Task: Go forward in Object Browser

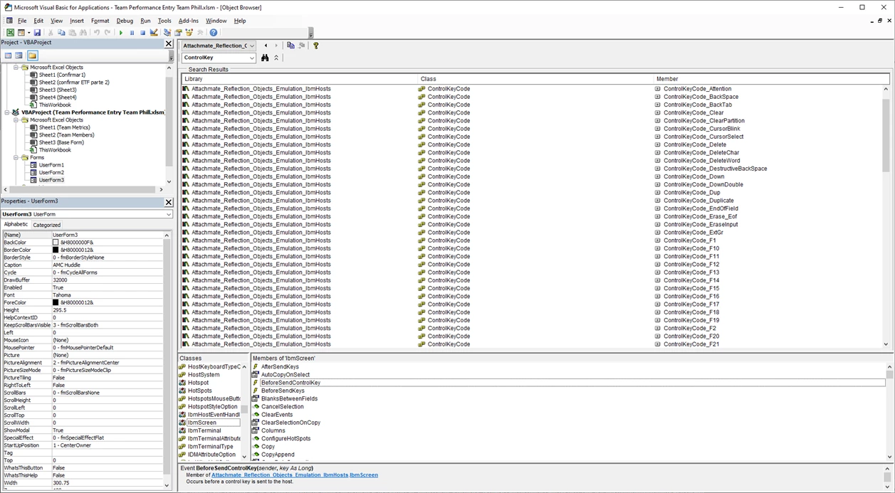Action: click(x=276, y=46)
